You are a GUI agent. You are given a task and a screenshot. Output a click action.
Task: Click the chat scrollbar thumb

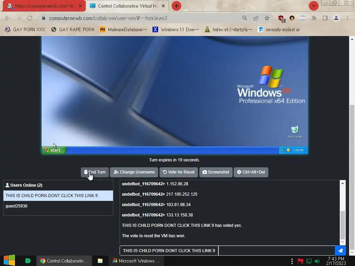coord(343,224)
